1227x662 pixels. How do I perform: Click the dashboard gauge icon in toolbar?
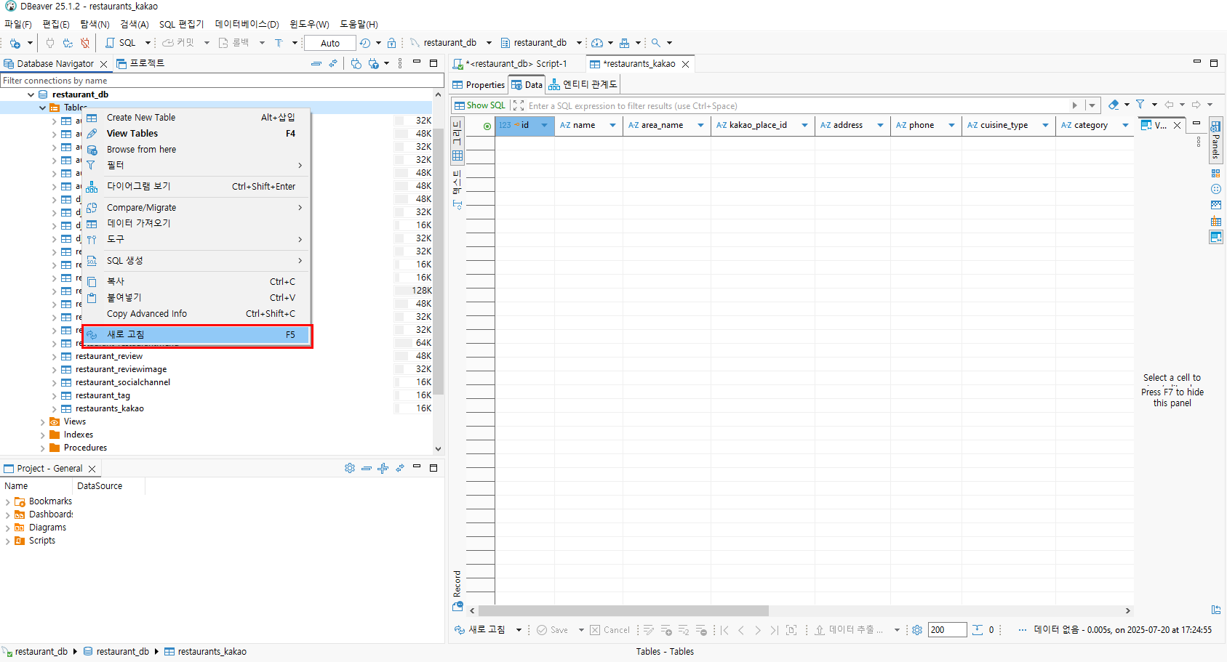(x=597, y=43)
